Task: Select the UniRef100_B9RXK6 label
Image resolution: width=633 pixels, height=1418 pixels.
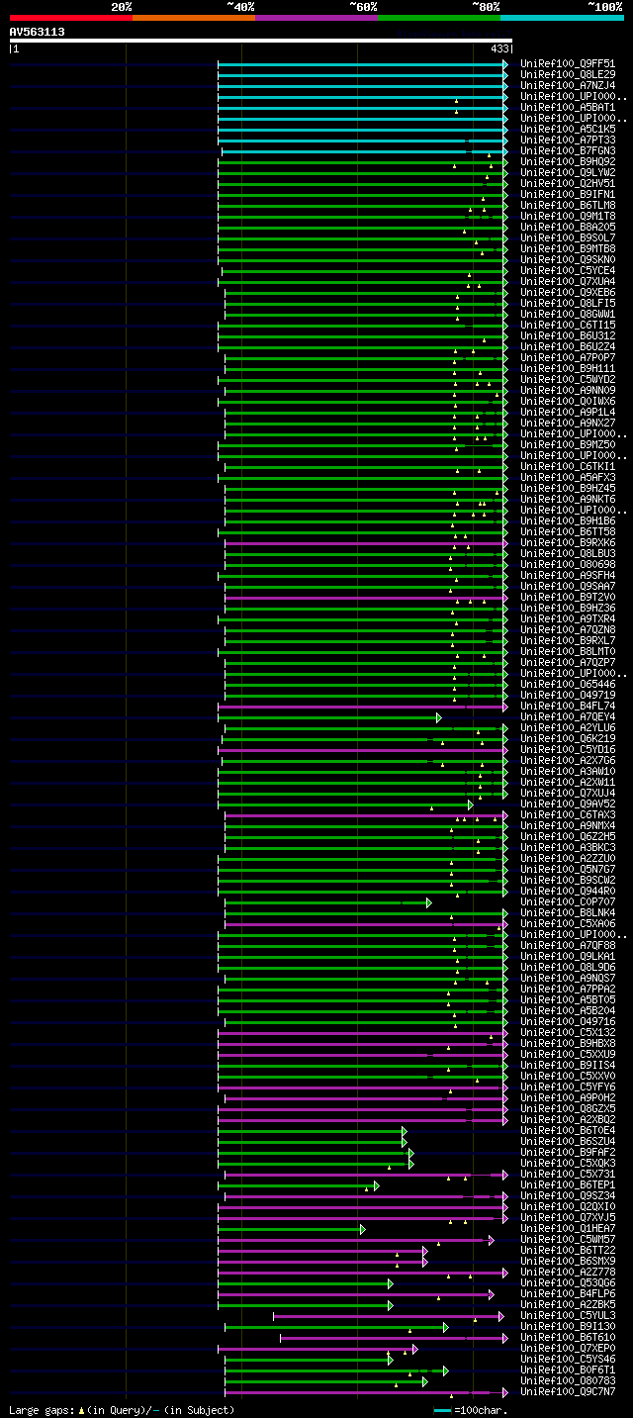Action: click(568, 542)
